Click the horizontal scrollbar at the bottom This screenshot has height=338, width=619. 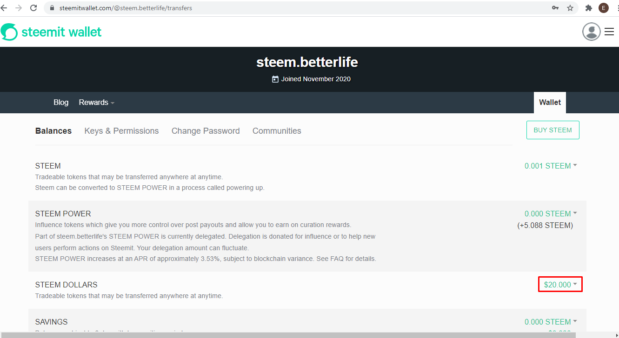pos(288,335)
